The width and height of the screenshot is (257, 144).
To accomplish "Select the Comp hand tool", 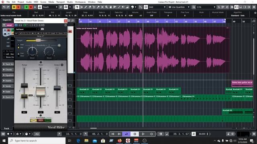I will [x=111, y=7].
